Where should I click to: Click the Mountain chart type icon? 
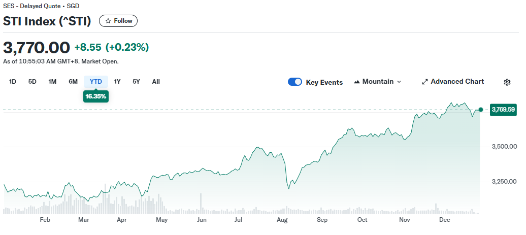[x=357, y=82]
